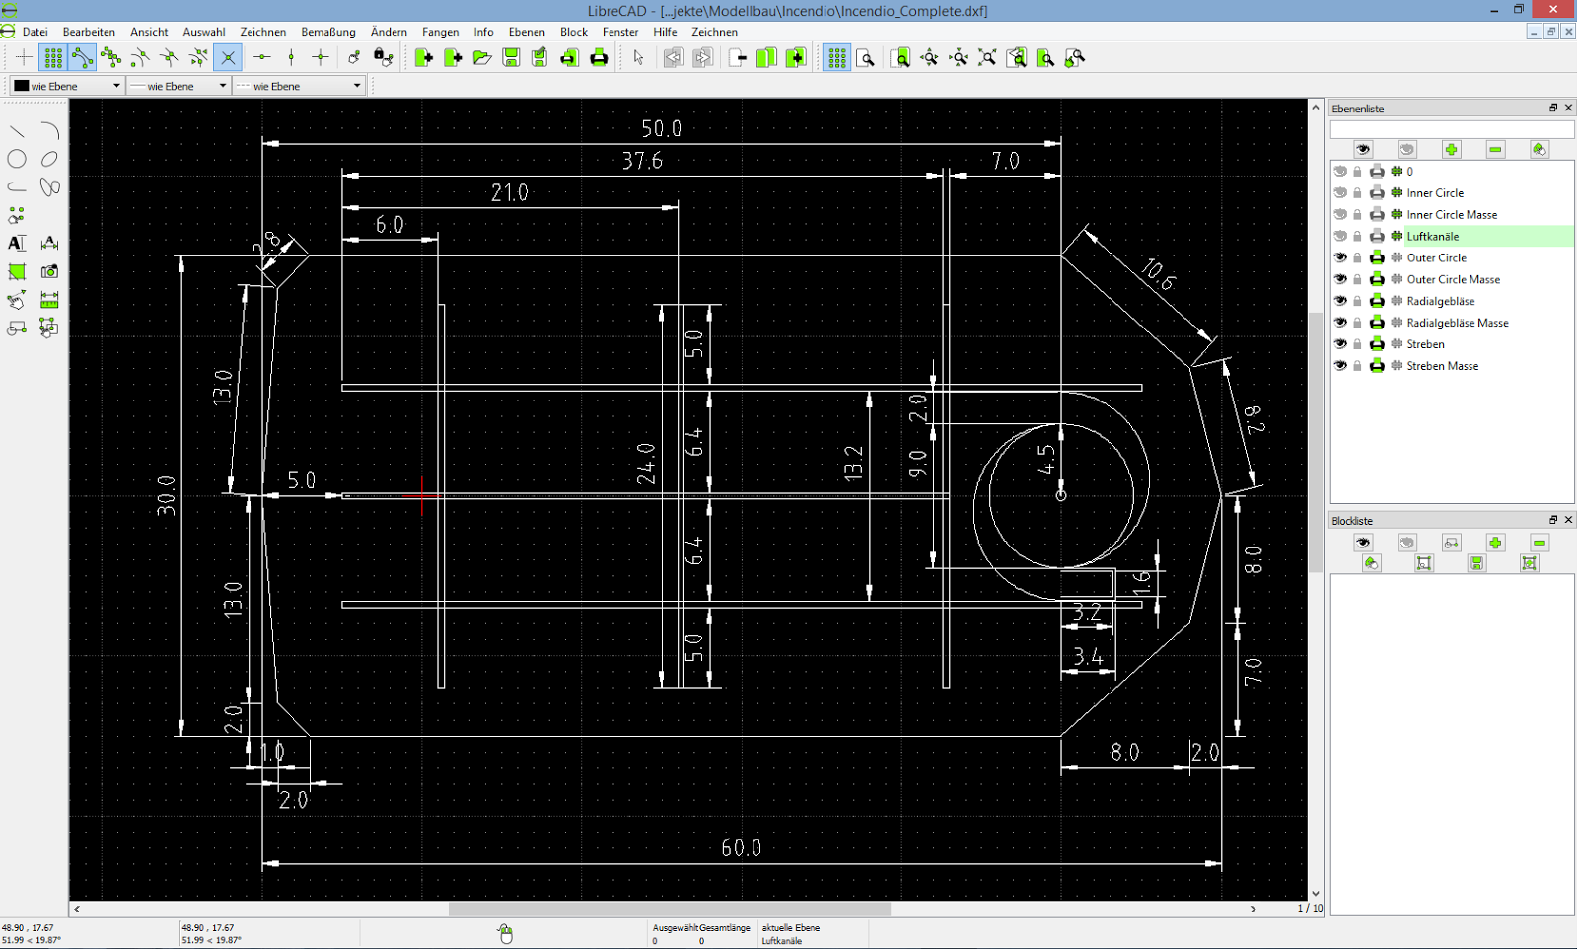Select the Text tool
This screenshot has height=949, width=1578.
click(x=17, y=243)
